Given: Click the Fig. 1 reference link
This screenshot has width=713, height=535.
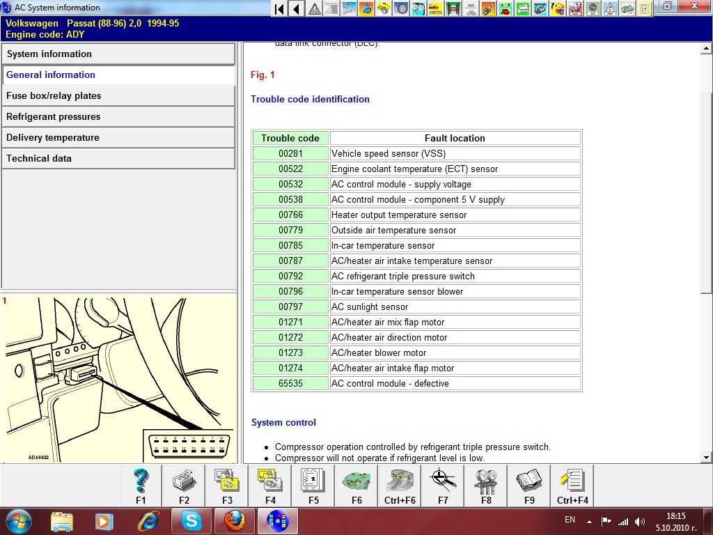Looking at the screenshot, I should pyautogui.click(x=263, y=75).
